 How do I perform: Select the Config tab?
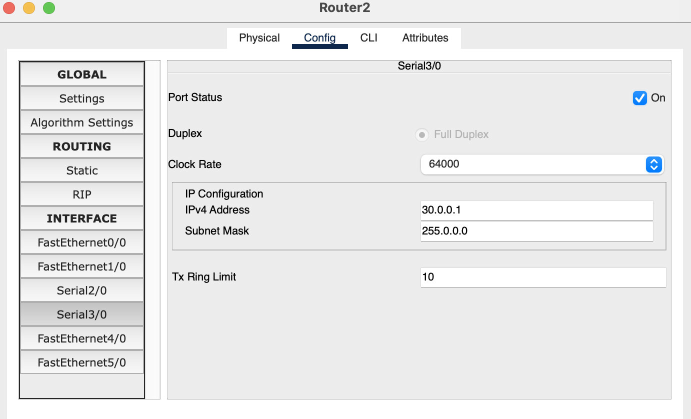pyautogui.click(x=320, y=38)
